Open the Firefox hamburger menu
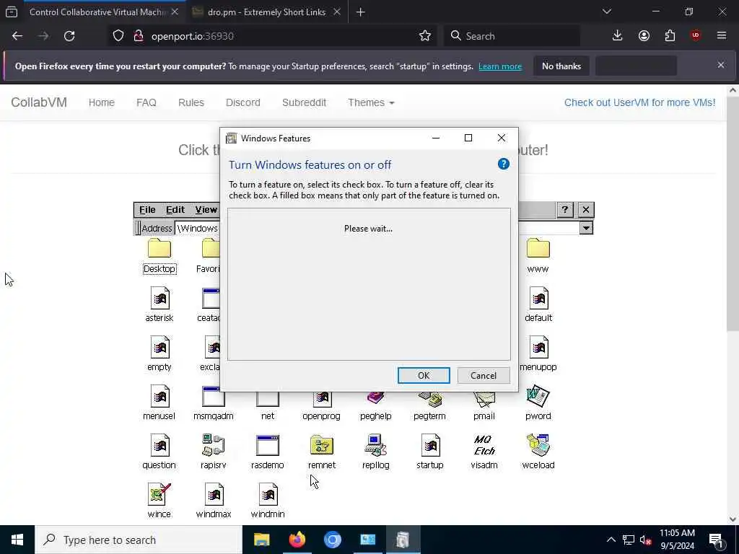739x554 pixels. tap(722, 36)
